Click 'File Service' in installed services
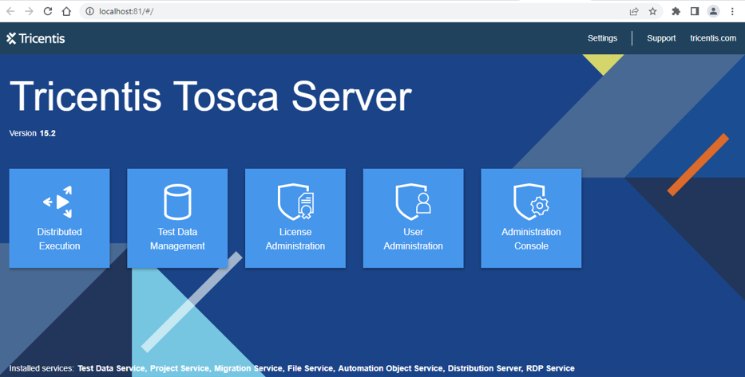 [x=311, y=368]
